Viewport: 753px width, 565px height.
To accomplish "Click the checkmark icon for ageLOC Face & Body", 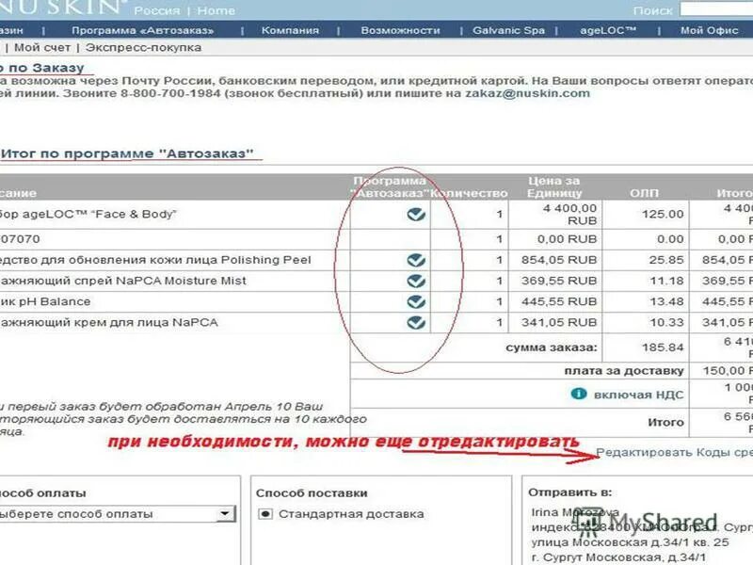I will click(x=415, y=214).
